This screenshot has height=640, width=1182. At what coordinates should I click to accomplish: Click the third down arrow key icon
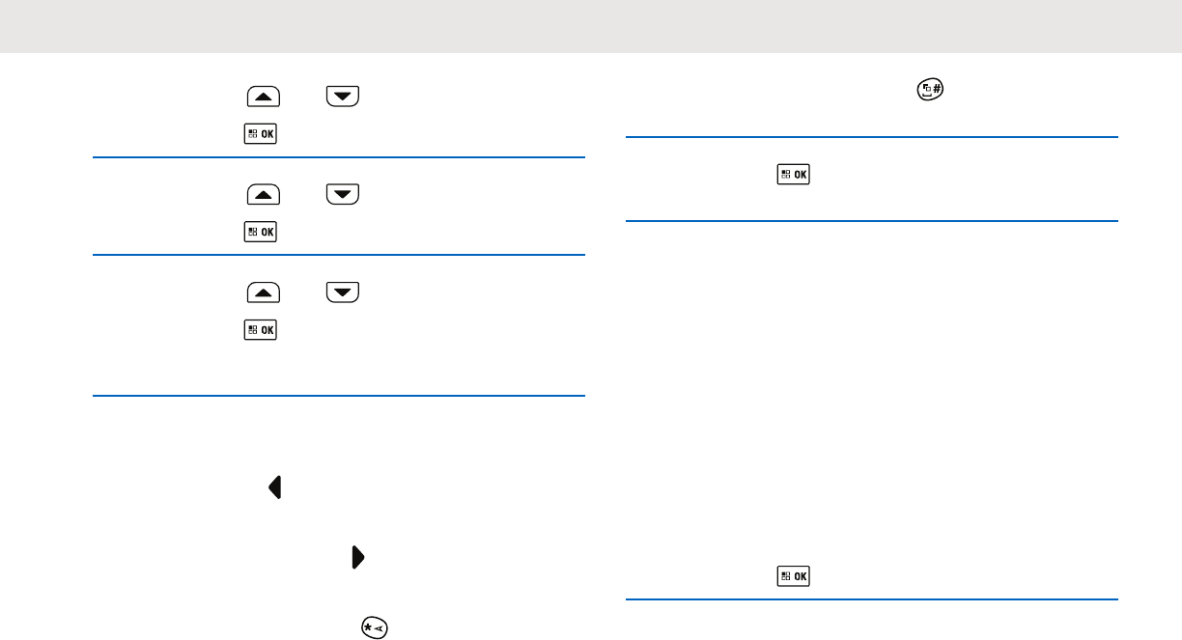click(x=342, y=292)
